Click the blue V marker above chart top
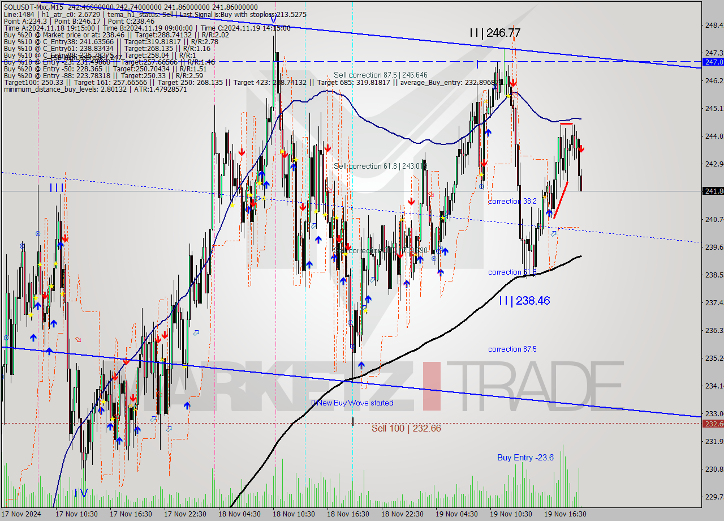Image resolution: width=724 pixels, height=521 pixels. click(x=274, y=19)
